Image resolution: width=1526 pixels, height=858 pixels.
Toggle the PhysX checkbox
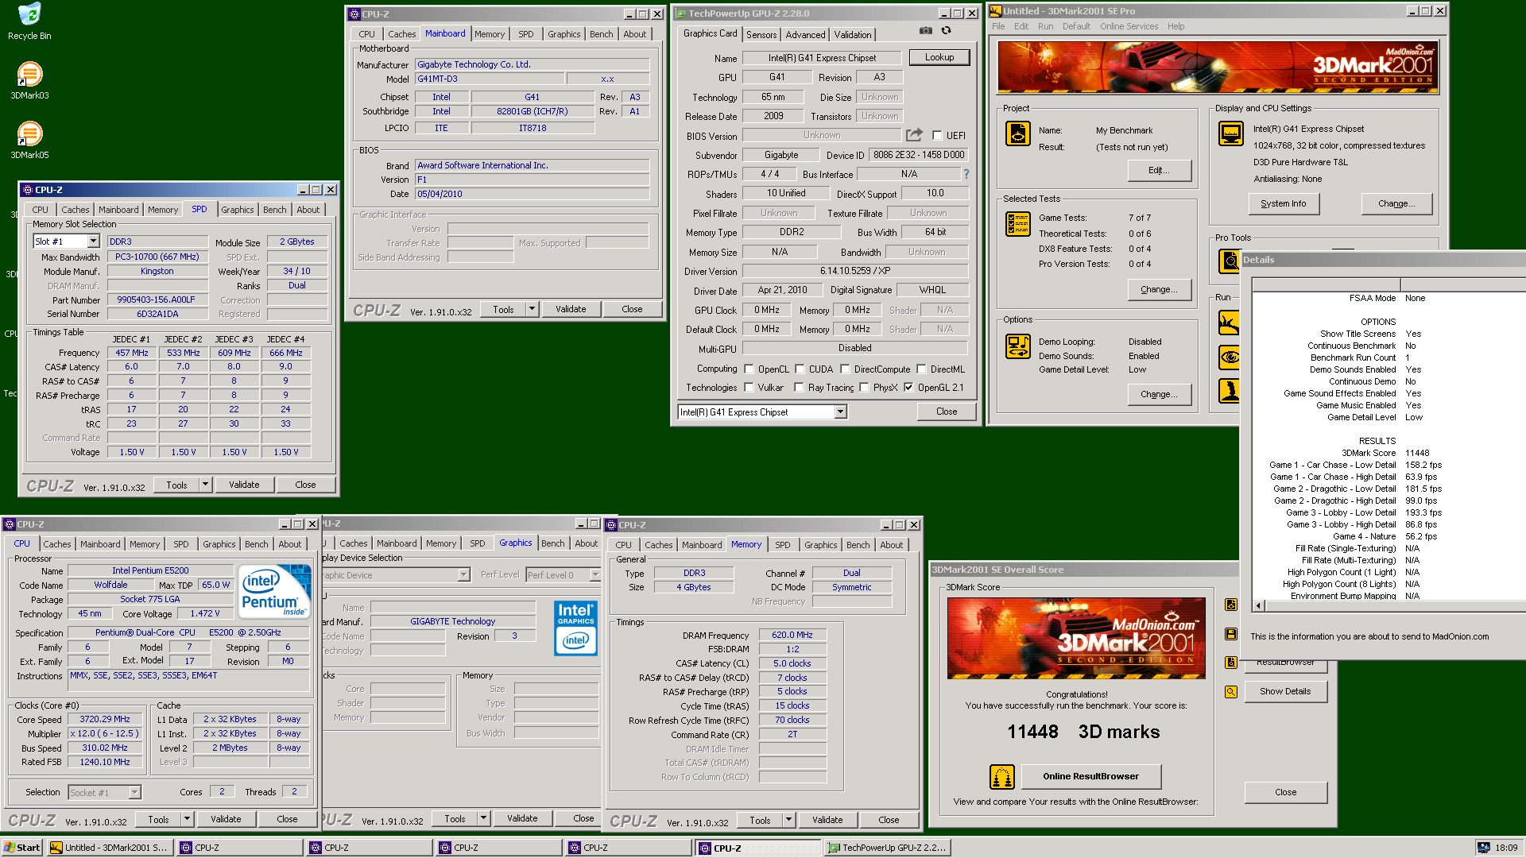[864, 388]
